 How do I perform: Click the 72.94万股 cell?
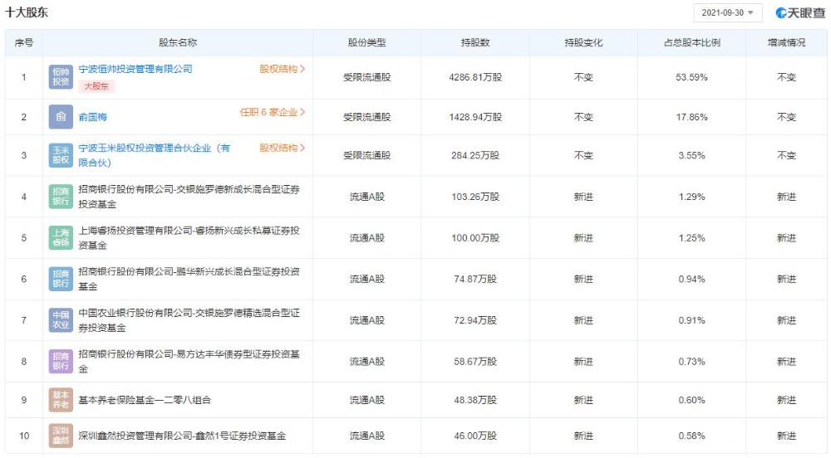475,320
